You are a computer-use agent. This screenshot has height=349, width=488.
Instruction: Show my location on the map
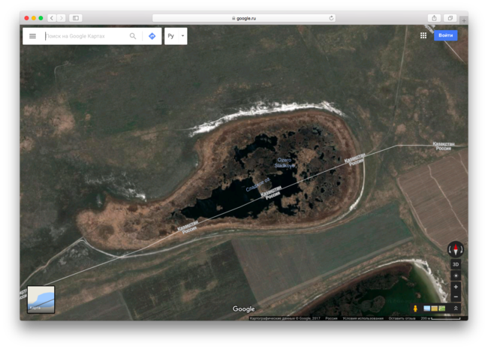456,275
